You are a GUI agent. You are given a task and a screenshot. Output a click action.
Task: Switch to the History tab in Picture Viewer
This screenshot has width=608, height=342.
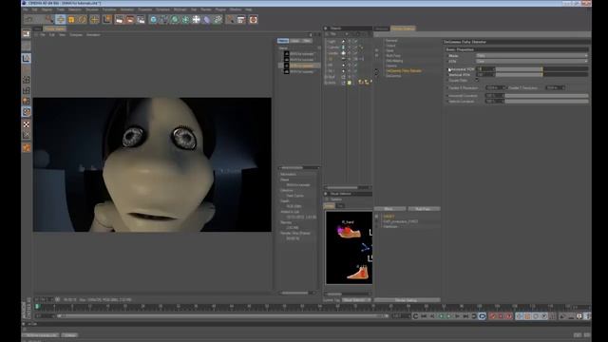(283, 41)
